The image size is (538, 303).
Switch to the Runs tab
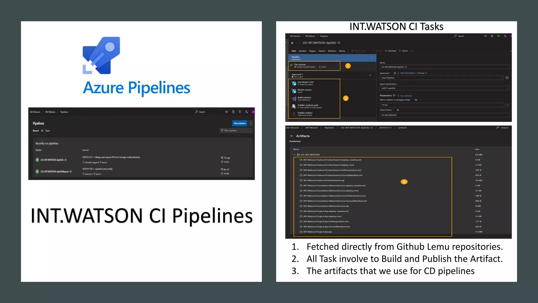pos(48,131)
